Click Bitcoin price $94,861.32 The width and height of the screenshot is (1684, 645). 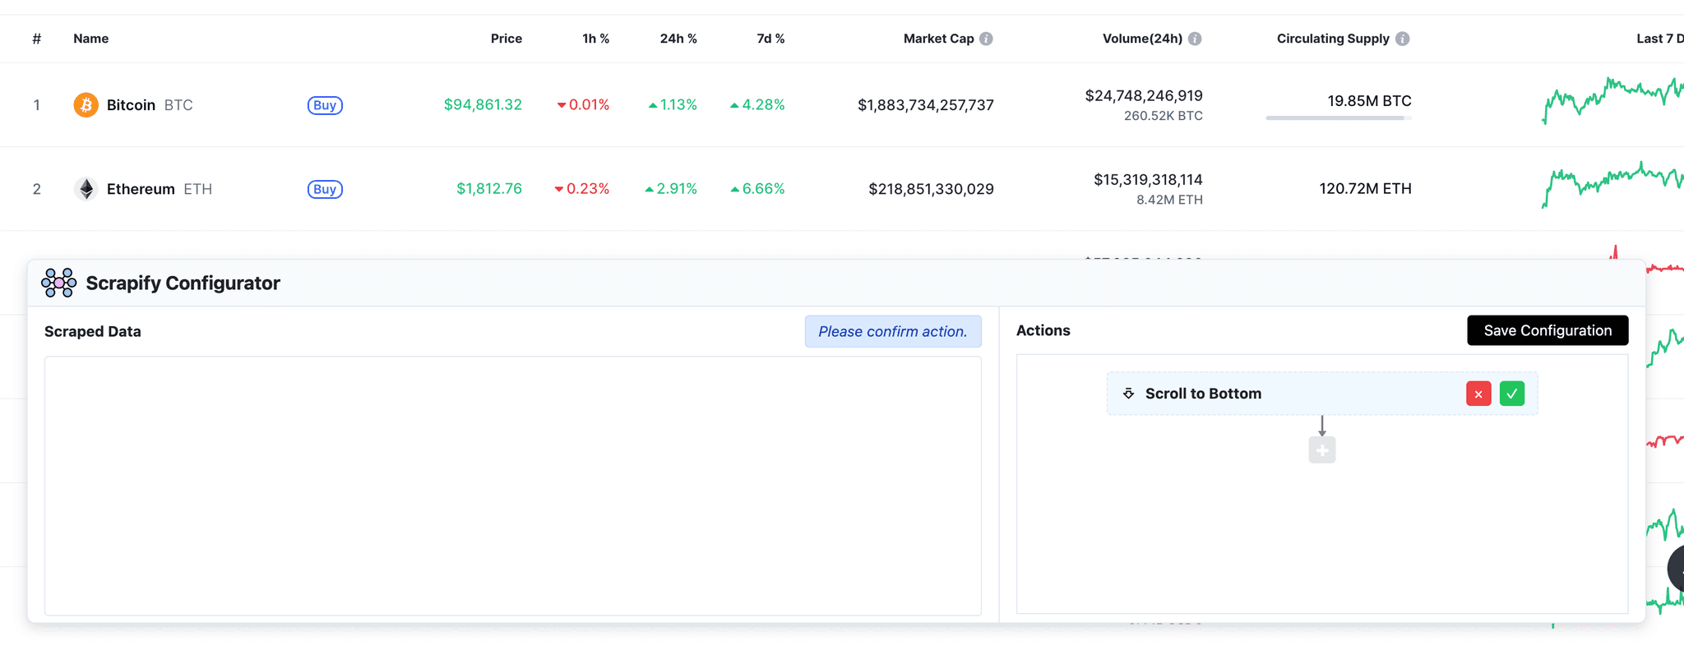click(483, 105)
